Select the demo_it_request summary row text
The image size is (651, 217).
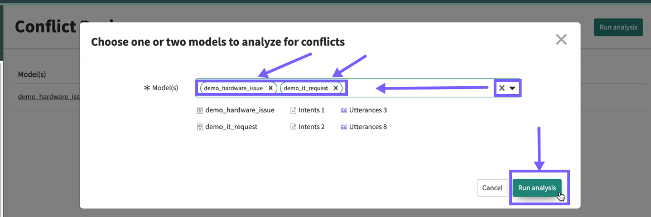(x=232, y=127)
